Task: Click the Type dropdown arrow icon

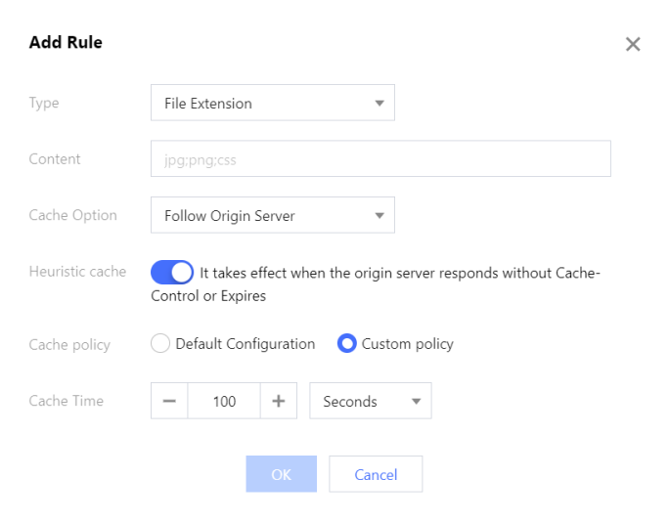Action: (x=380, y=103)
